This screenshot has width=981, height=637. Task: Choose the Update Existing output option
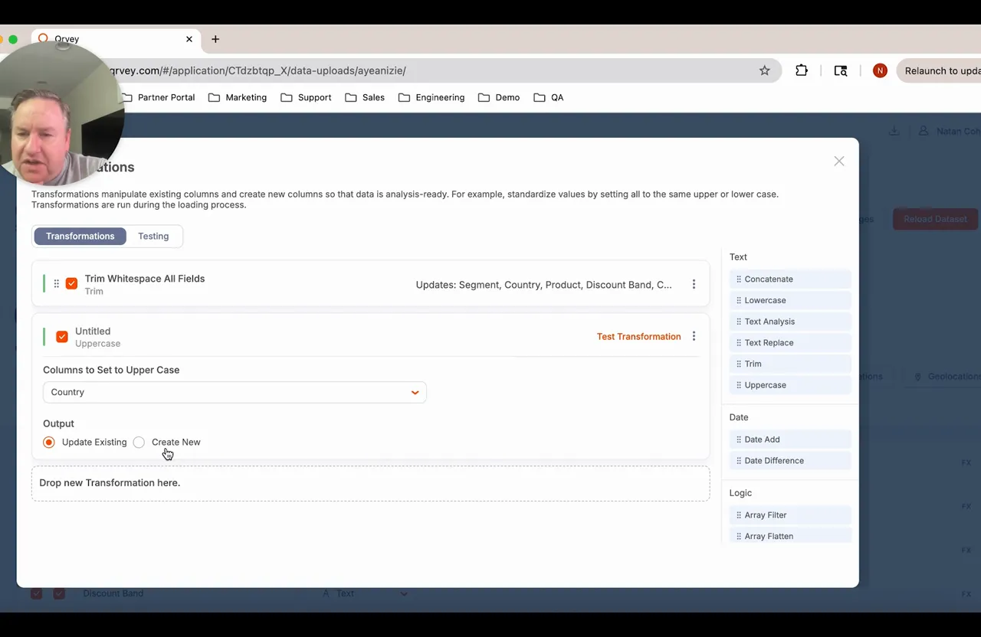point(49,443)
